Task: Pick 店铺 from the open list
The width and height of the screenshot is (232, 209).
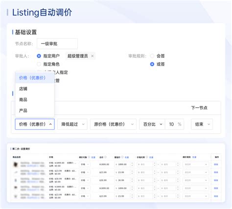Action: tap(35, 89)
